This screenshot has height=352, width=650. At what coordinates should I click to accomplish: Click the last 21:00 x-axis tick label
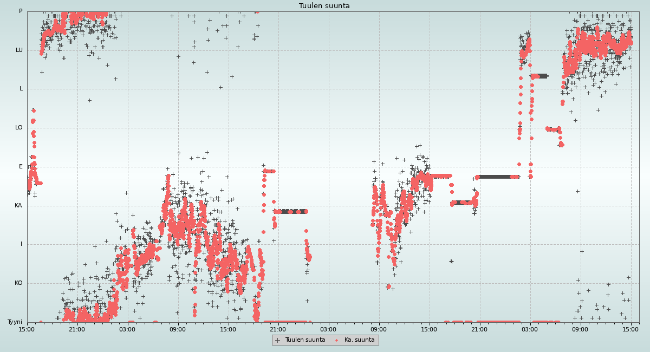coord(479,329)
